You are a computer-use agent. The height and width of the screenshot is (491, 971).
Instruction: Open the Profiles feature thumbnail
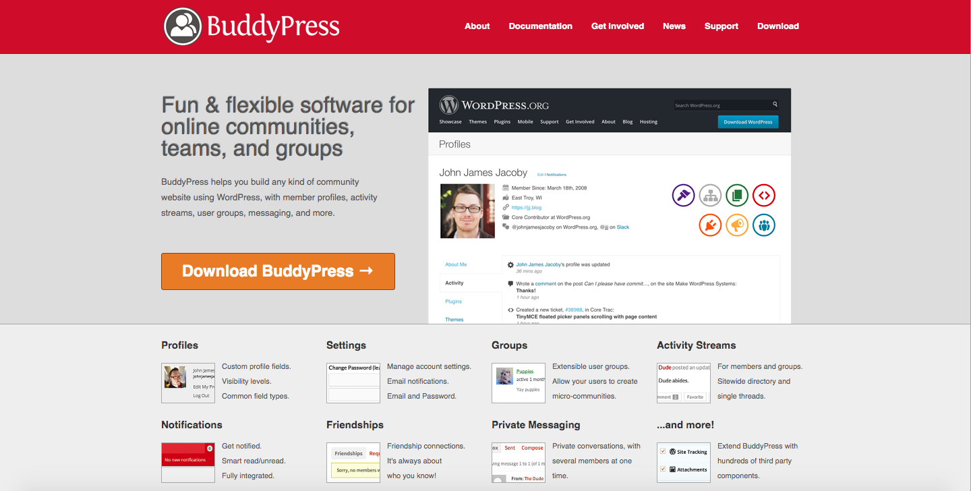[x=188, y=383]
